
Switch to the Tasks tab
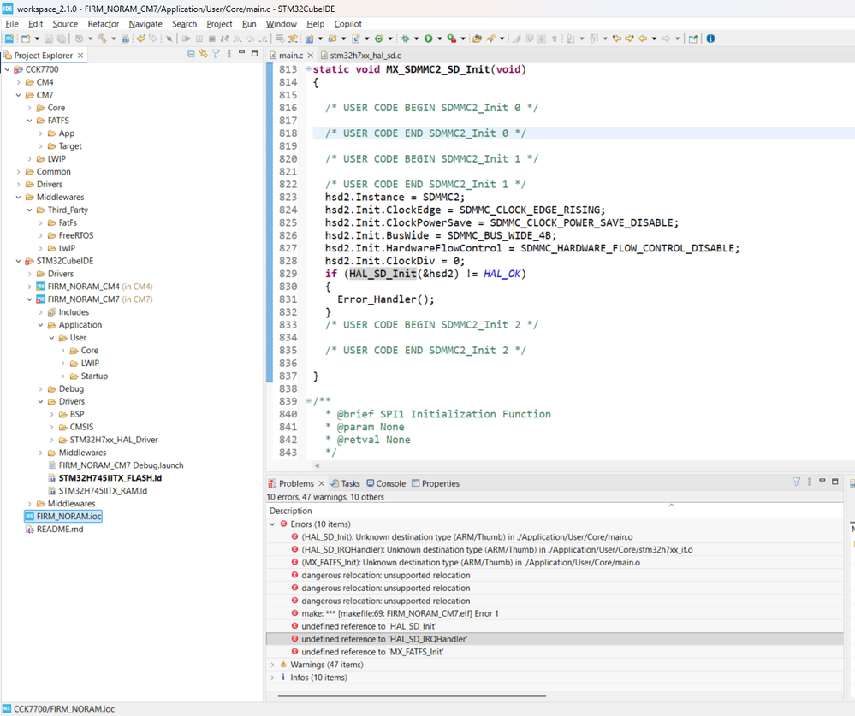tap(346, 483)
